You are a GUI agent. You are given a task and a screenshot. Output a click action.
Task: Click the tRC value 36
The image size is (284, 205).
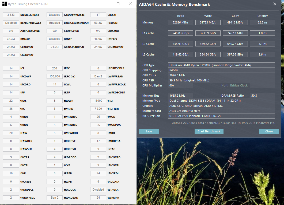point(11,109)
